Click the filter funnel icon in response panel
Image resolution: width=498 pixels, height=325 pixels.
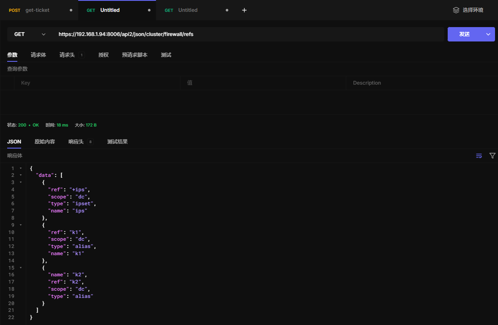492,156
